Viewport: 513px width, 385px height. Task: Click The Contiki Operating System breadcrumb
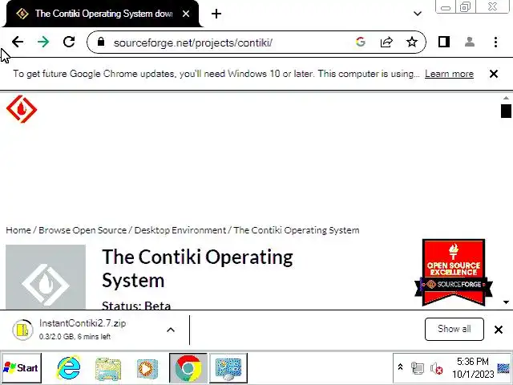tap(297, 230)
